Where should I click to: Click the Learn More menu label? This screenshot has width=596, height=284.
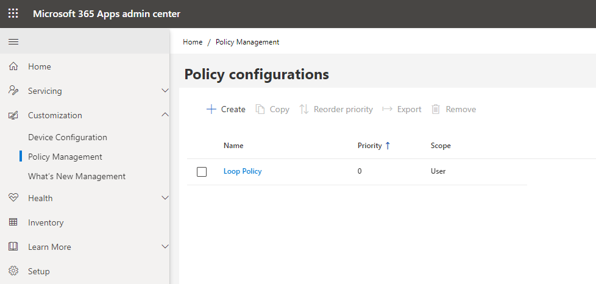[49, 247]
